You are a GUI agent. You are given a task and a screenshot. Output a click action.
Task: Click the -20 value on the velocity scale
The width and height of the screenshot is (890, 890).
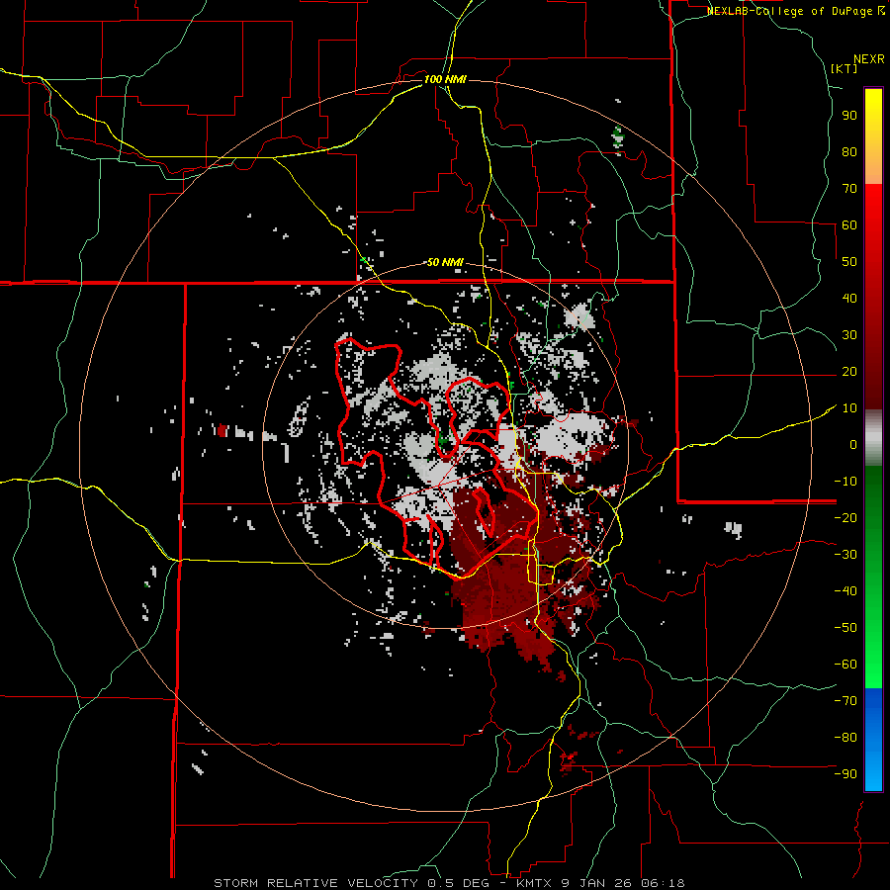pyautogui.click(x=845, y=518)
